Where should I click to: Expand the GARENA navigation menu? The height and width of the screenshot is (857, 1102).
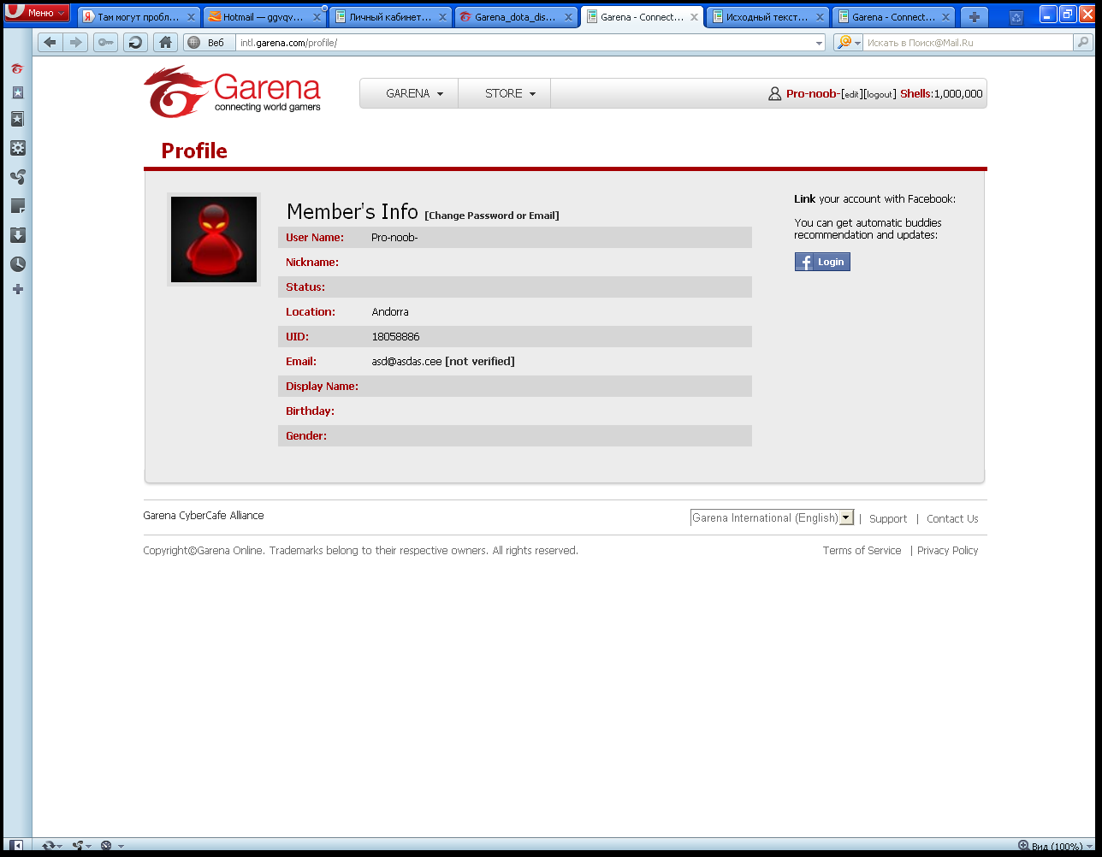coord(415,94)
